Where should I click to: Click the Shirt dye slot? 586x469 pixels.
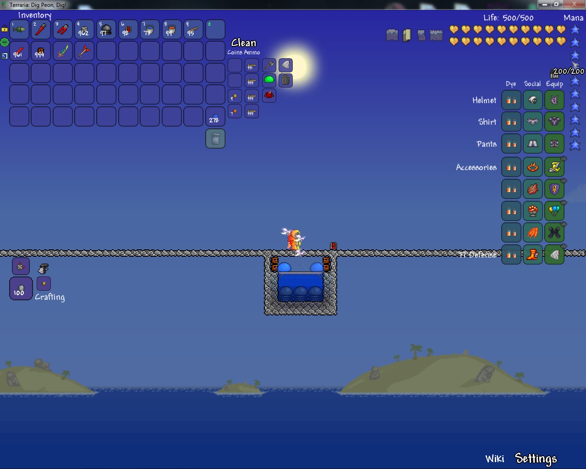[x=511, y=121]
